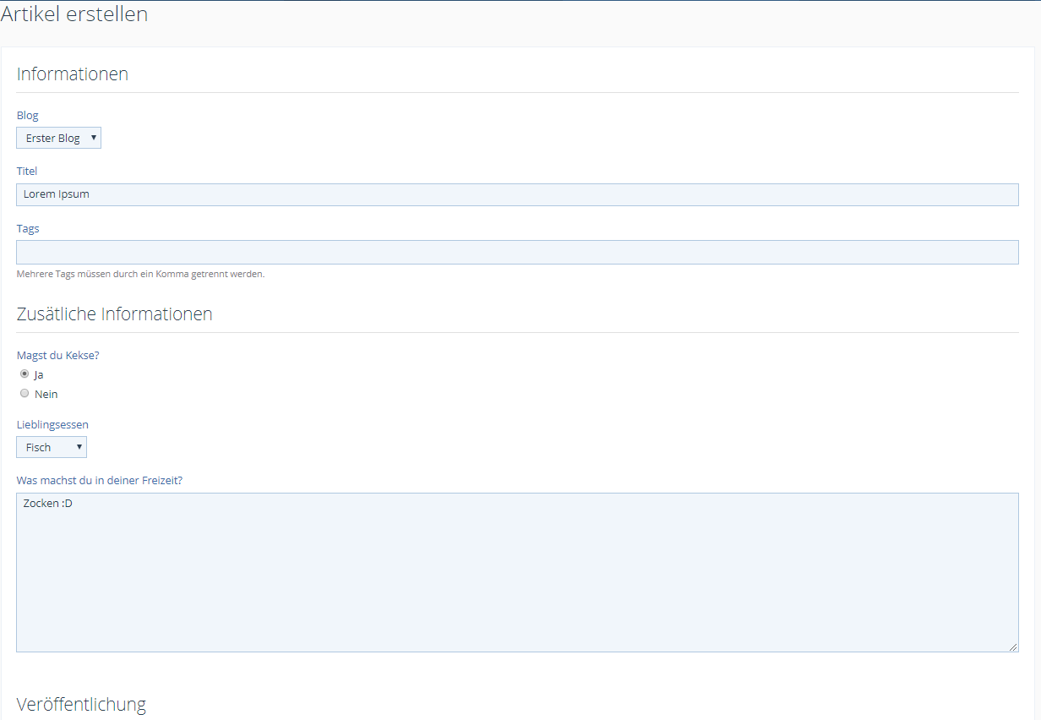Focus the Freizeit textarea containing Zocken

[517, 572]
